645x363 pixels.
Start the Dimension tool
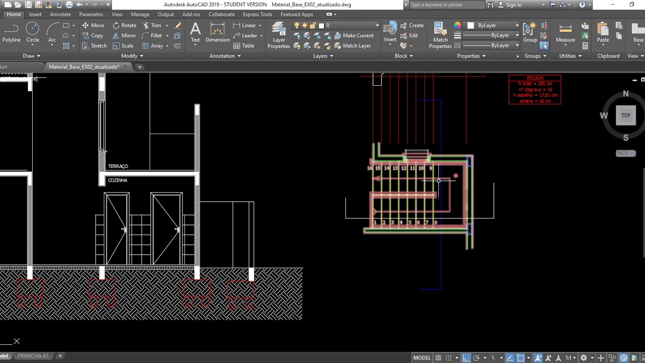pos(218,33)
